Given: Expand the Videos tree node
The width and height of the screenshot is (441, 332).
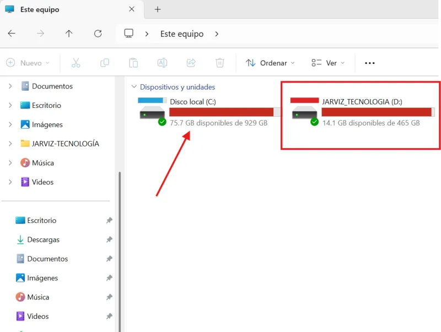Looking at the screenshot, I should coord(10,182).
